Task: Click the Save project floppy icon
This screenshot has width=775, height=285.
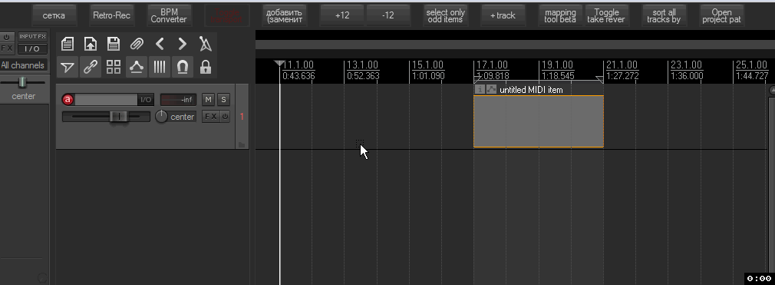Action: click(114, 44)
